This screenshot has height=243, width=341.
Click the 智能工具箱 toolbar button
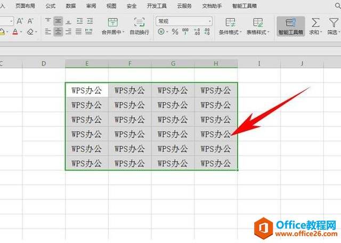[x=291, y=26]
